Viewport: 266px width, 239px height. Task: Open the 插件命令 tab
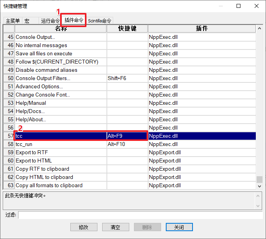click(x=73, y=20)
